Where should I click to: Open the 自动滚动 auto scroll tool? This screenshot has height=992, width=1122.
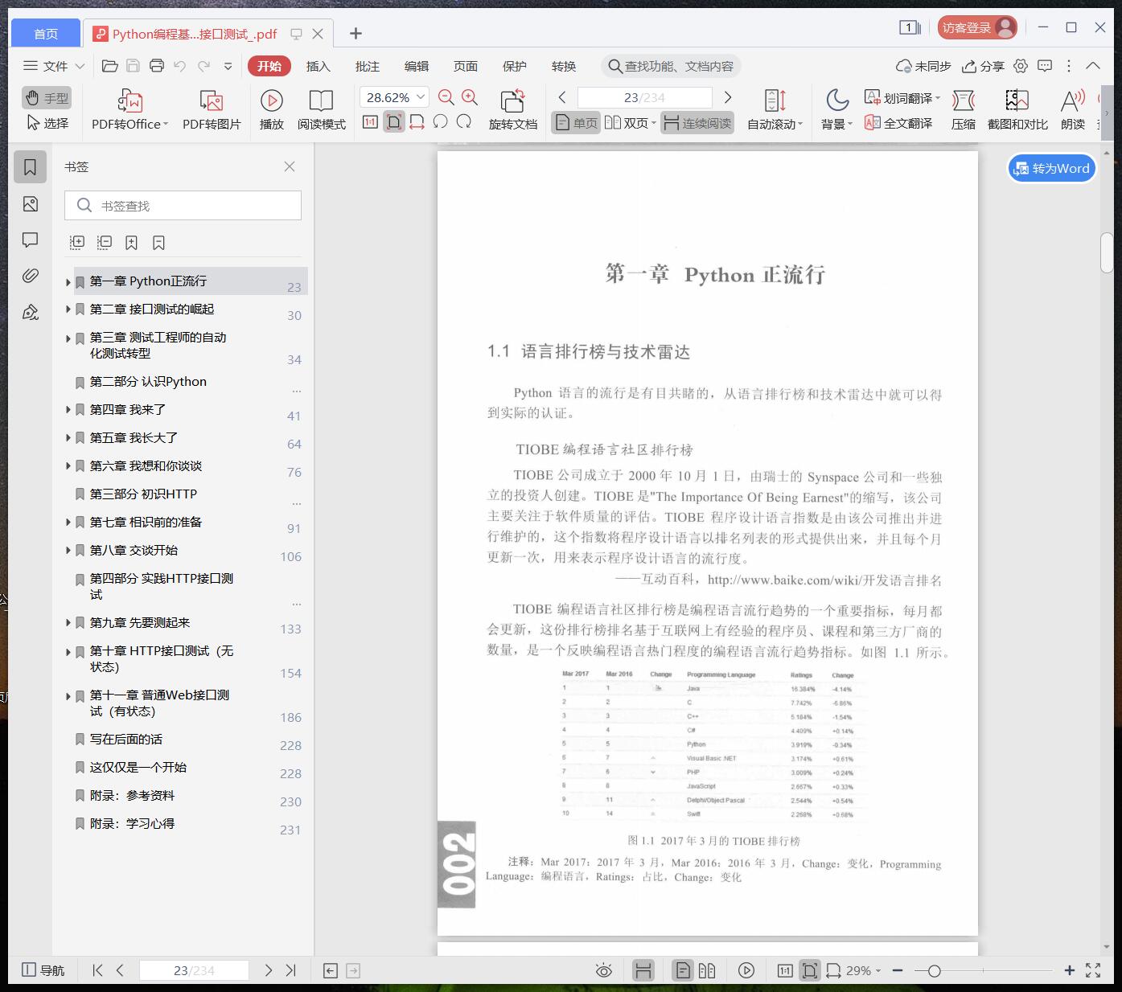(775, 109)
